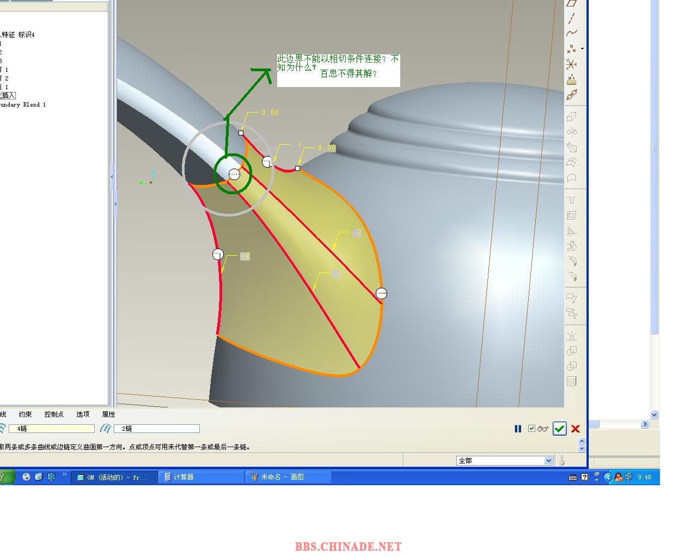Screen dimensions: 697x557
Task: Select the chain-link reference tool
Action: pos(571,95)
